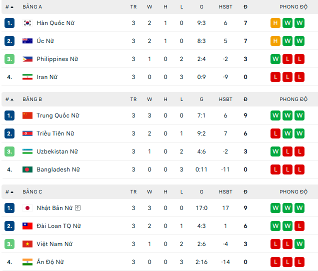Click the Bangladesh flag icon
Screen dimensions: 318x271
pos(27,169)
